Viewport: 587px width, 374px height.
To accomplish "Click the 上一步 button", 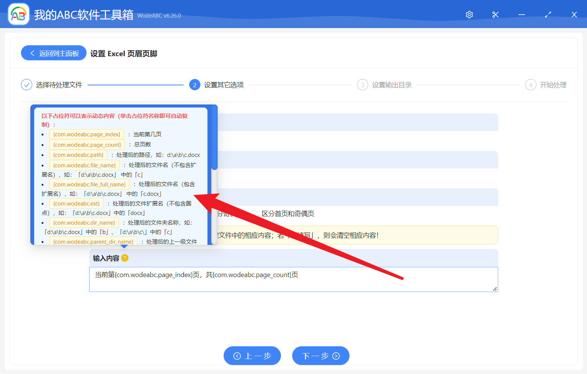I will (252, 356).
